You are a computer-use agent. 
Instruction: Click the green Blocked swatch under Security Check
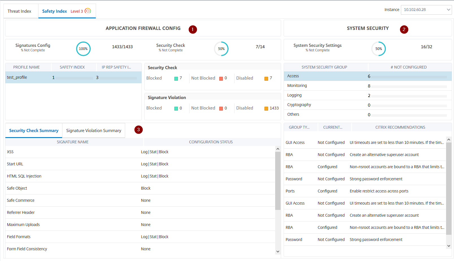[176, 78]
